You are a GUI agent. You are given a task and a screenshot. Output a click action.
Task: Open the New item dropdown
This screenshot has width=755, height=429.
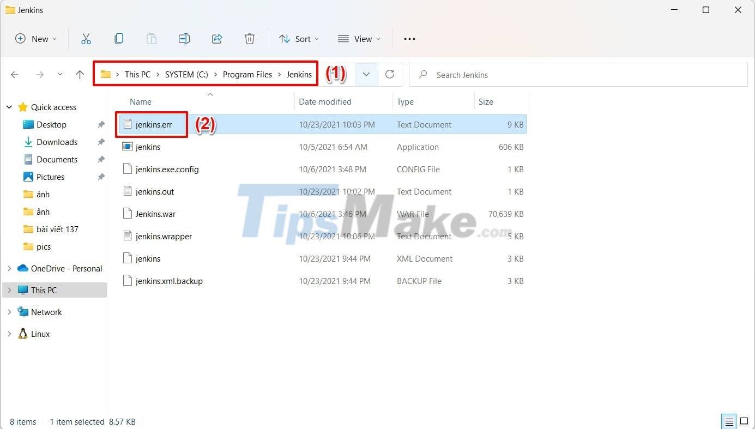(x=36, y=39)
